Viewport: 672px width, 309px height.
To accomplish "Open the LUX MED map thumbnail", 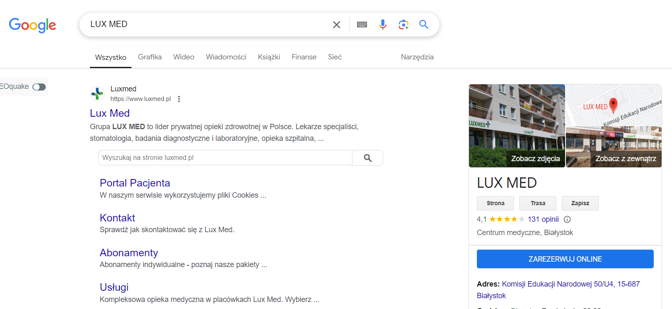I will click(x=614, y=105).
